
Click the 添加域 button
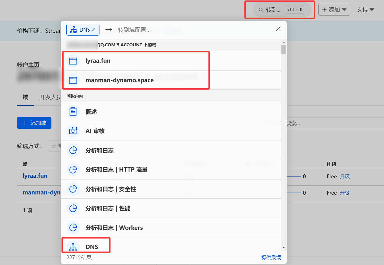[34, 123]
